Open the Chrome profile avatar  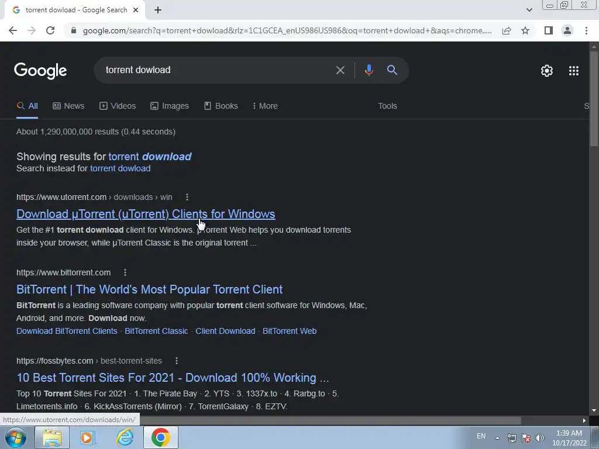click(x=567, y=30)
